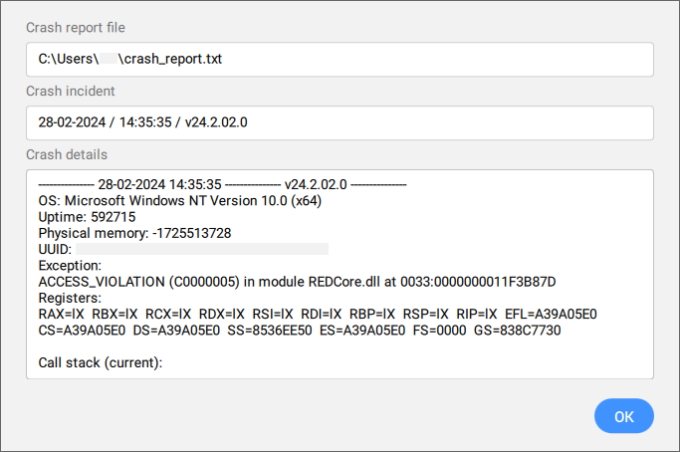Click the Uptime: 592715 line
Image resolution: width=680 pixels, height=452 pixels.
(x=87, y=217)
